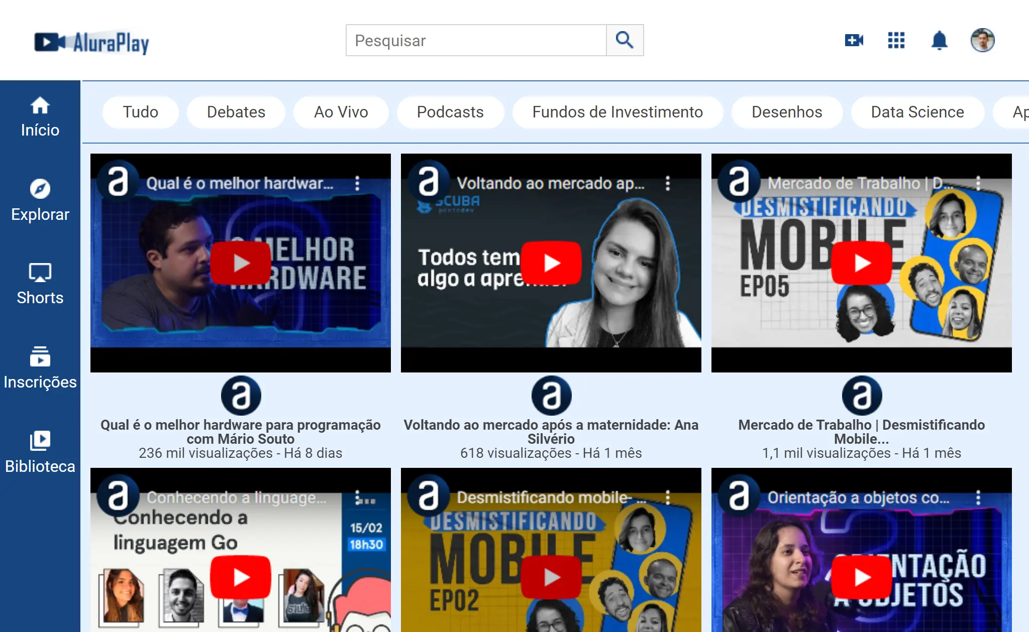This screenshot has width=1029, height=632.
Task: Open three-dot menu on Orientação a objetos video
Action: coord(978,497)
